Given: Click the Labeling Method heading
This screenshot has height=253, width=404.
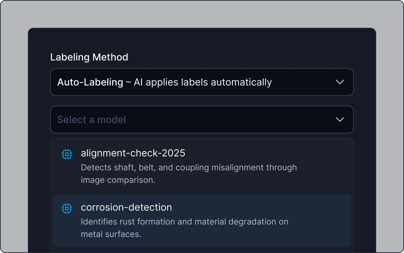Looking at the screenshot, I should [x=89, y=57].
